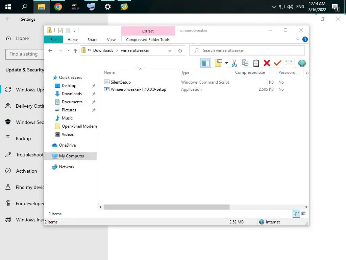Image resolution: width=346 pixels, height=260 pixels.
Task: Sort by Password column header
Action: tap(290, 72)
